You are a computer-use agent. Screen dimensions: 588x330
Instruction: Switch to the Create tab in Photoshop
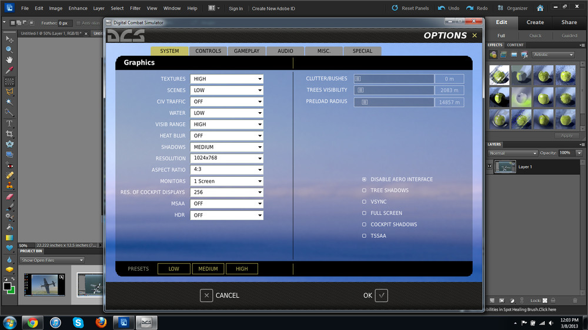tap(535, 22)
